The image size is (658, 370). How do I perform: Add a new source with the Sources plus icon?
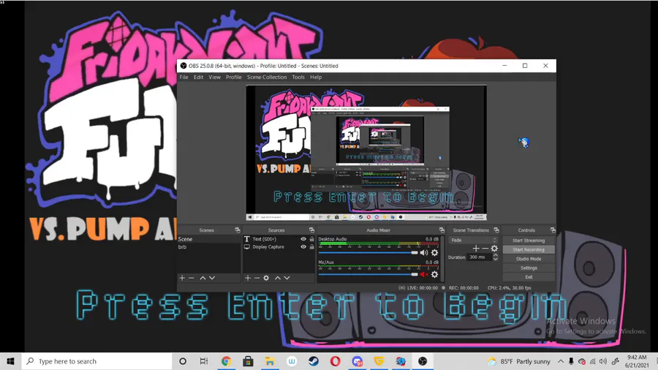[x=248, y=278]
